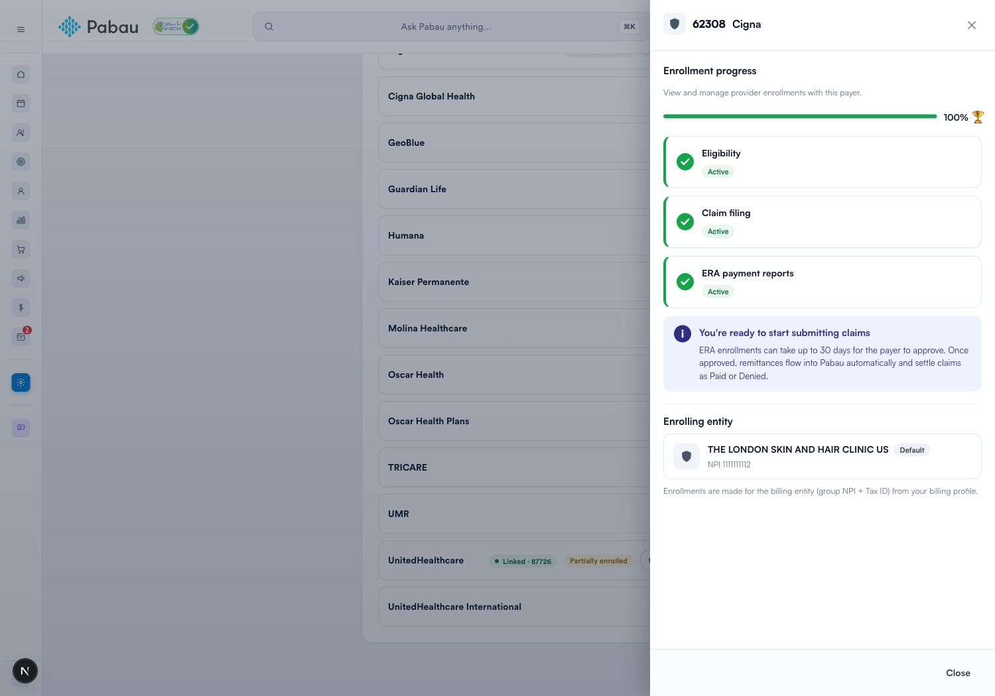
Task: Click the enrollment progress bar
Action: click(x=800, y=117)
